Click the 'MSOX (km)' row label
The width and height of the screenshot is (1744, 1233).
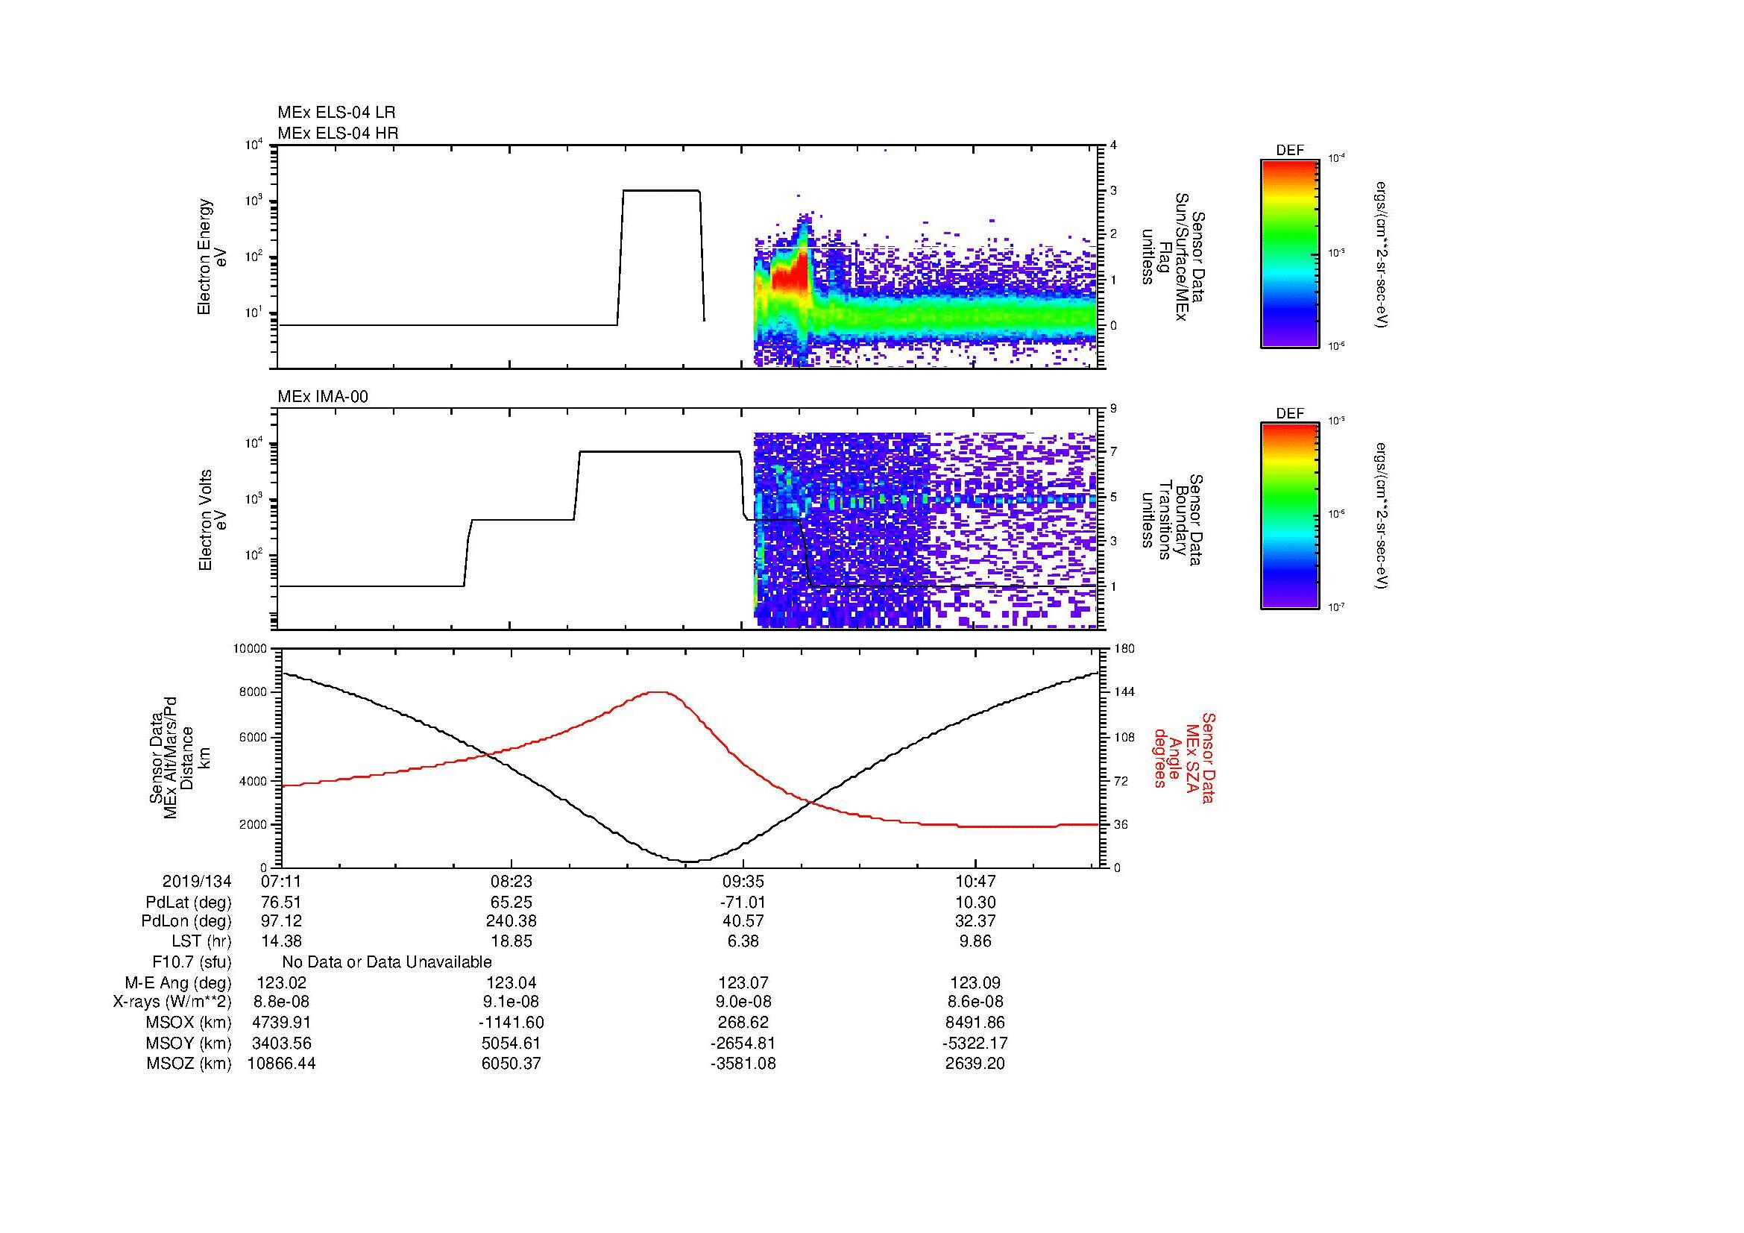coord(189,1023)
